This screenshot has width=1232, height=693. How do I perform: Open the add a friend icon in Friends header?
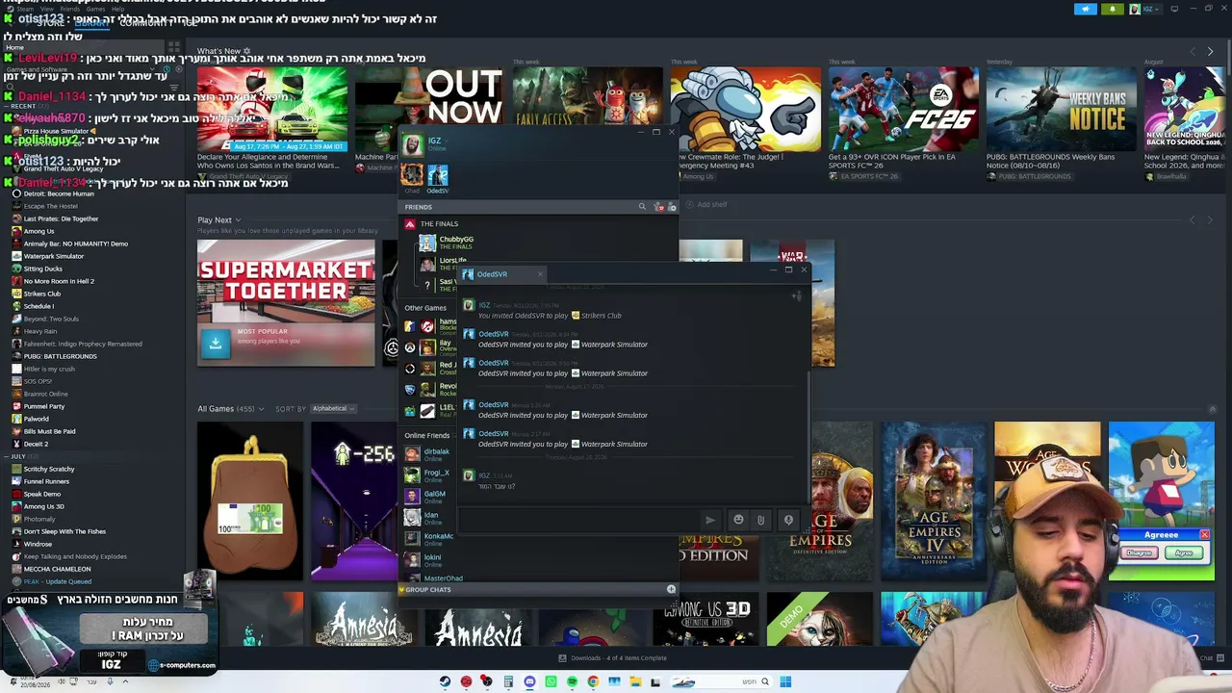coord(672,207)
